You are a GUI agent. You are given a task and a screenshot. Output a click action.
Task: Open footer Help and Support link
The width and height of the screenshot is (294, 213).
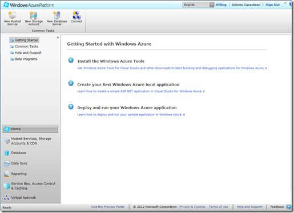point(249,207)
